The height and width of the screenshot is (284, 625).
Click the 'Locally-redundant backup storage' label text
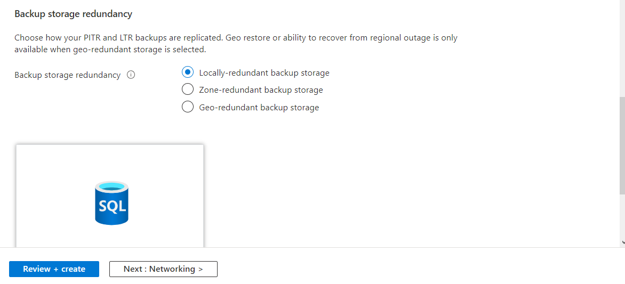pyautogui.click(x=265, y=73)
